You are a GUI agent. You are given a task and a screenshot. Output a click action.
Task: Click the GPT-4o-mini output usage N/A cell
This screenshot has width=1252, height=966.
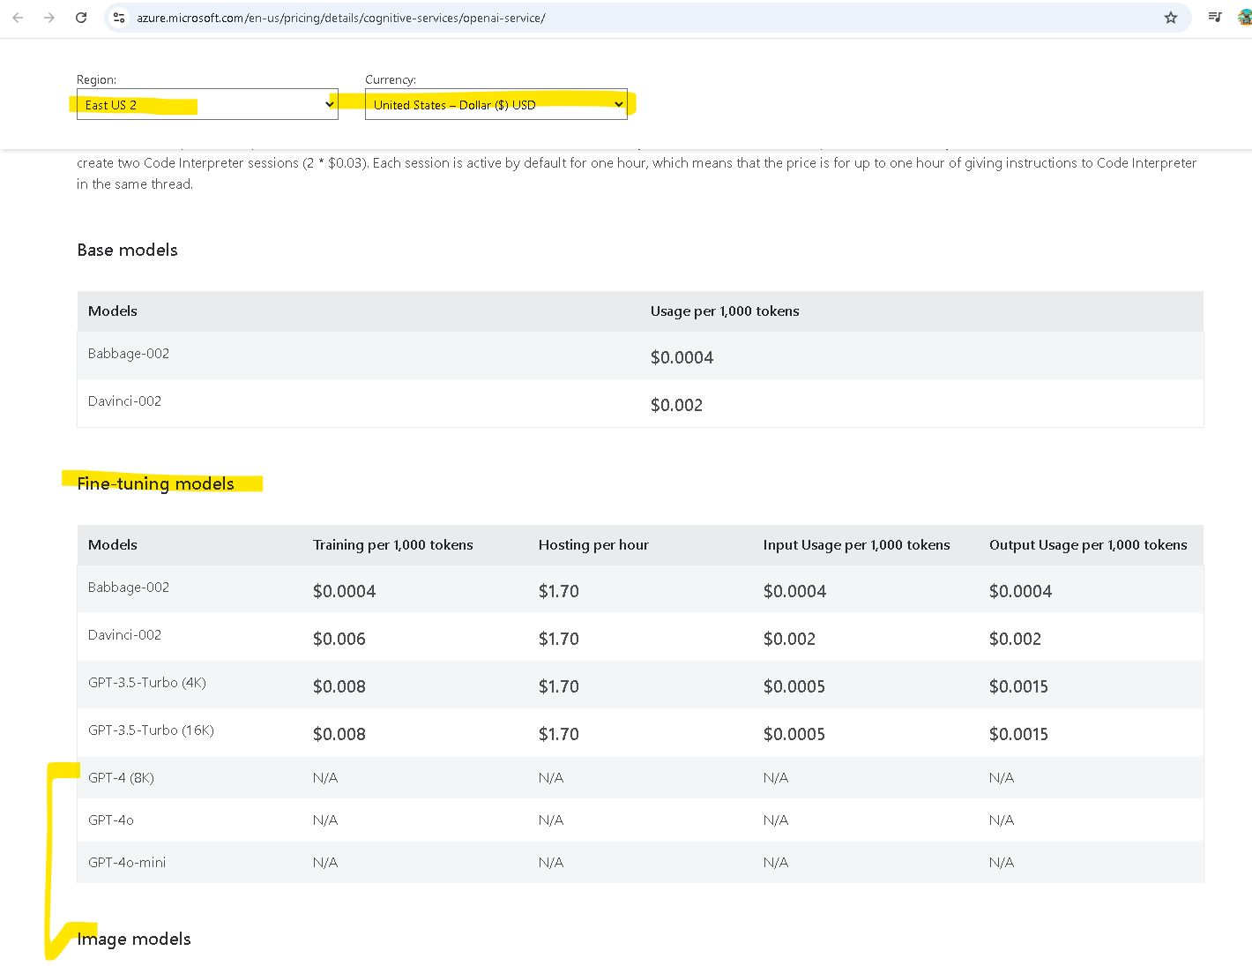coord(1002,862)
